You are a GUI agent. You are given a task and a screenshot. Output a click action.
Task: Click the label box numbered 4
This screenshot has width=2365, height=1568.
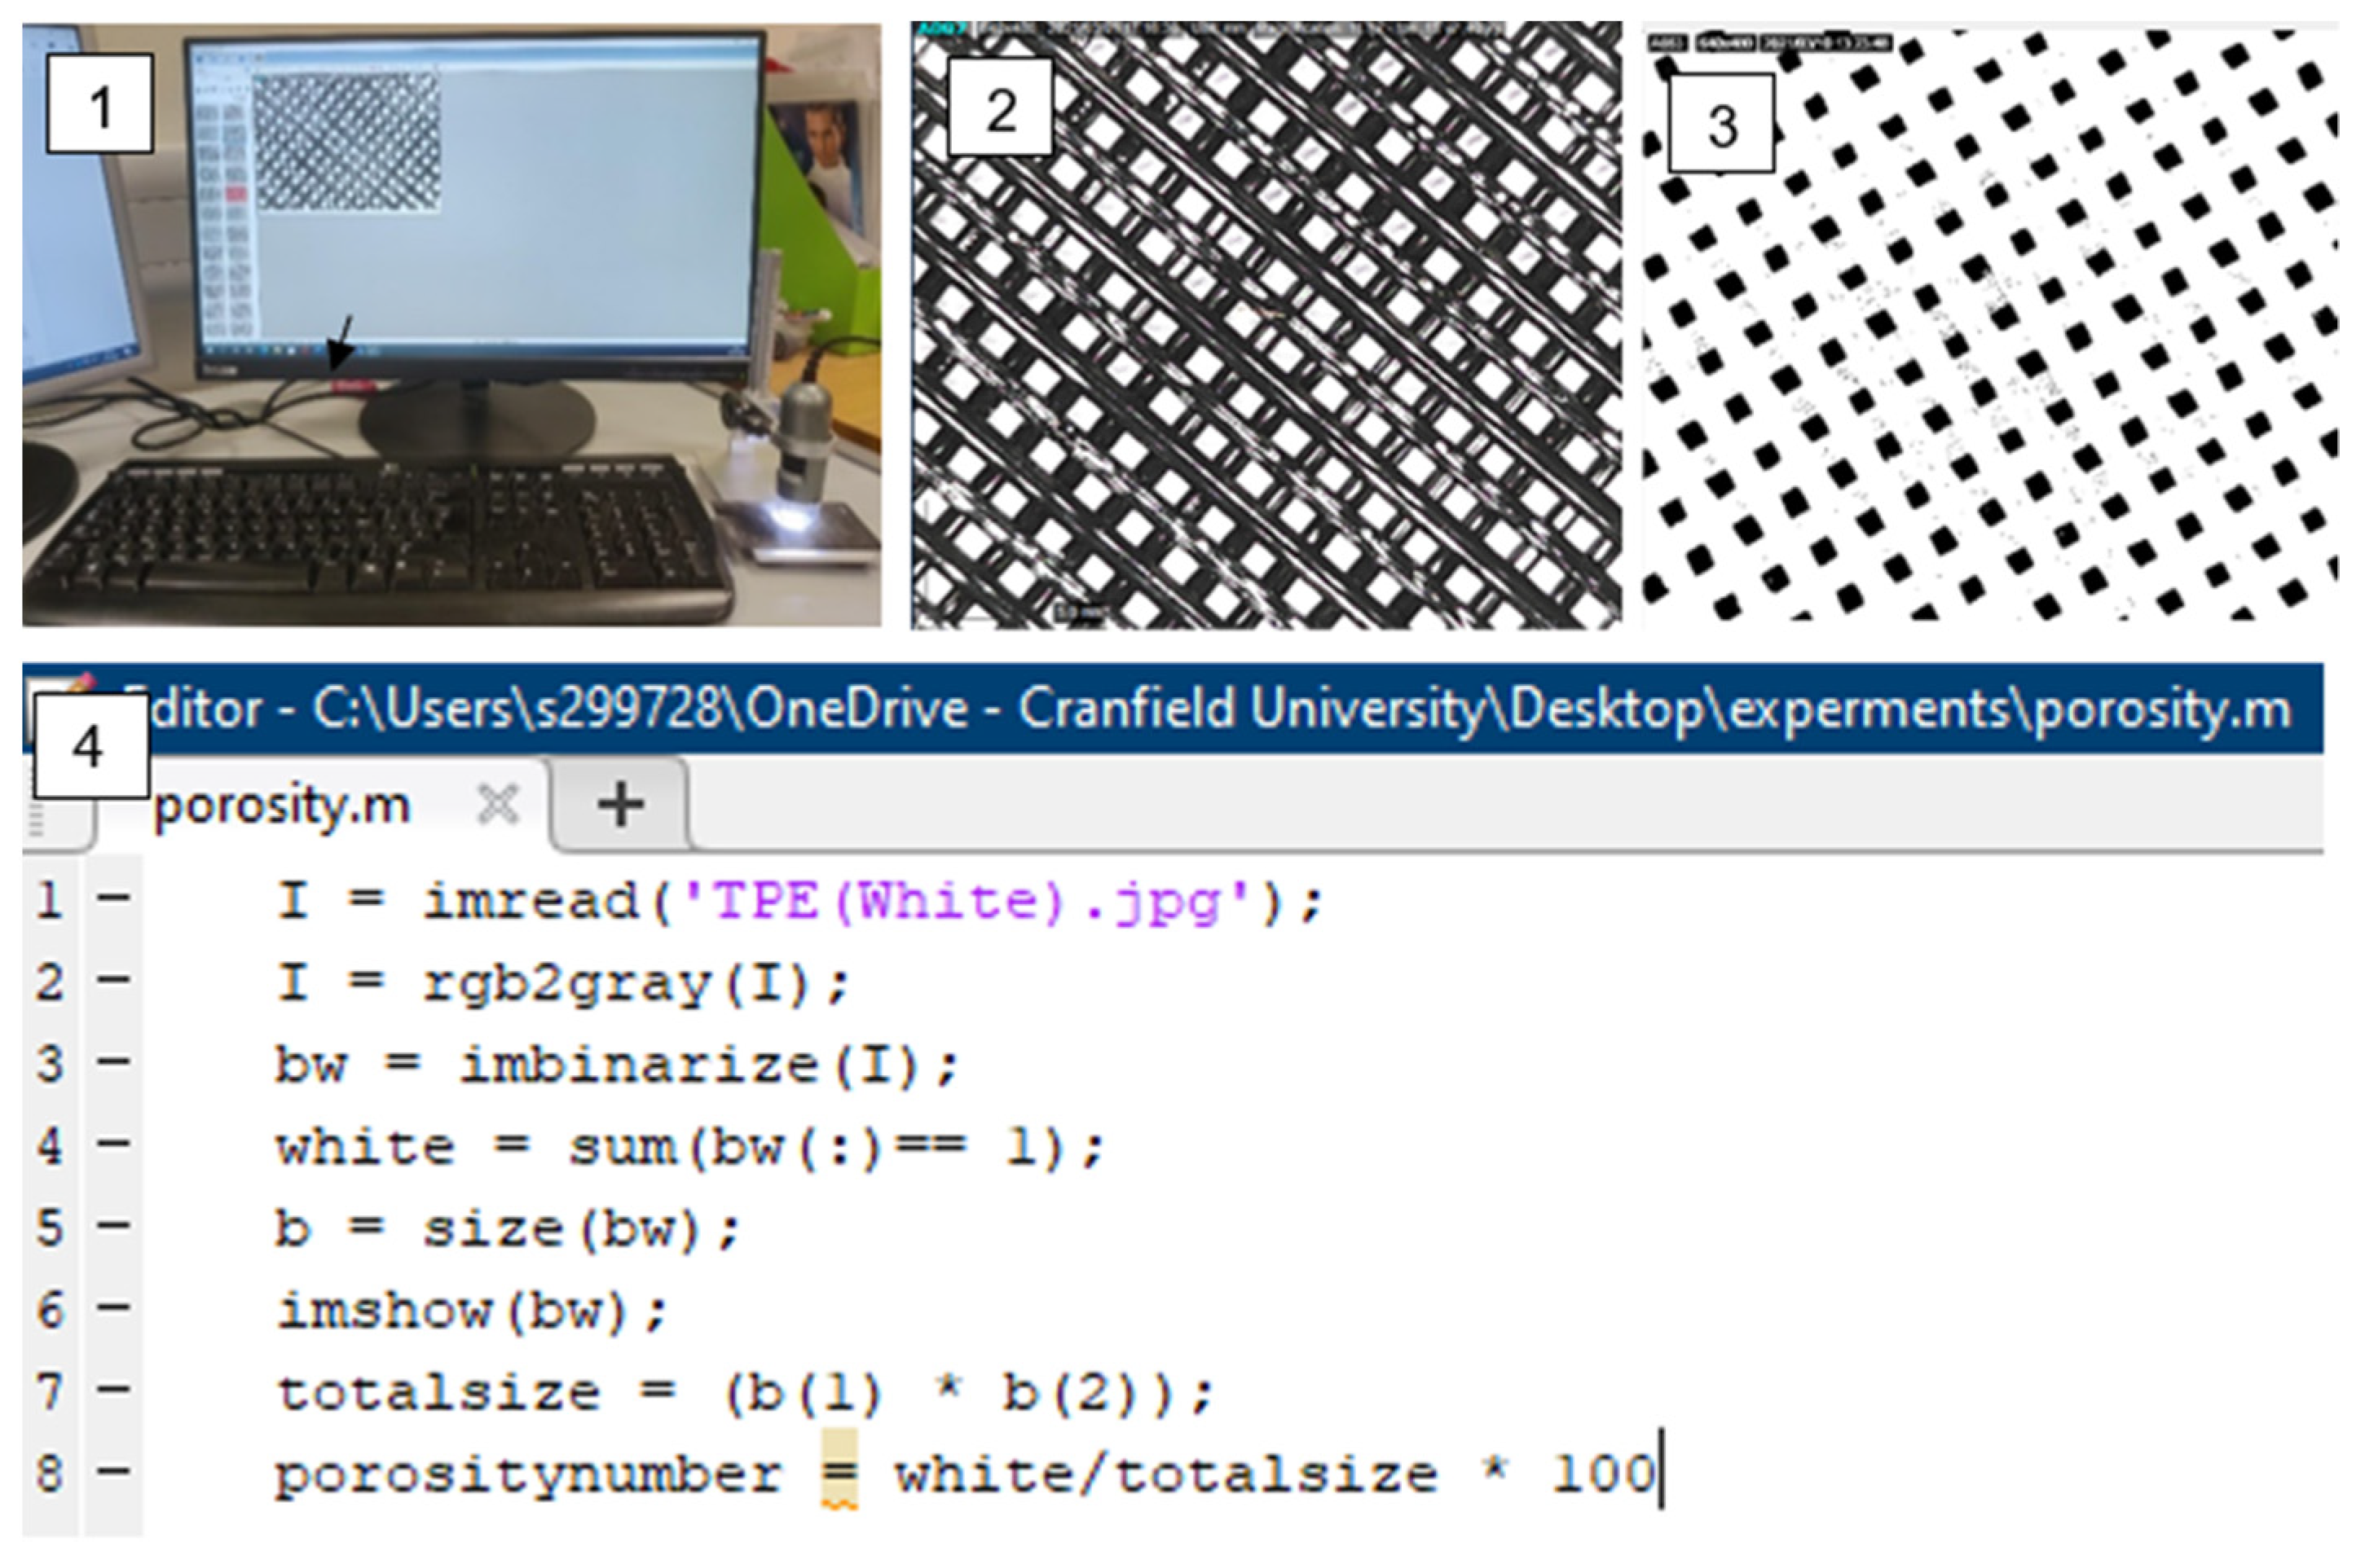coord(90,746)
